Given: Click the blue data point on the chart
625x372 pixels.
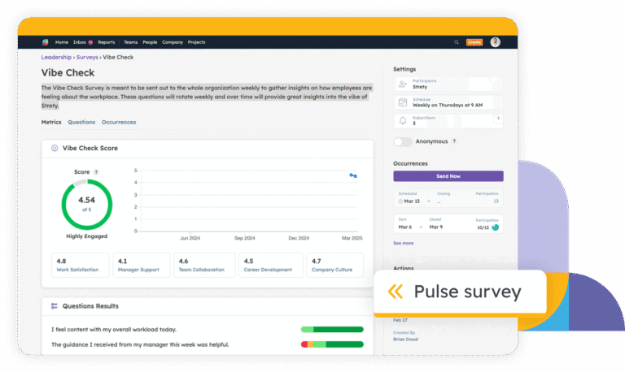Looking at the screenshot, I should tap(353, 175).
